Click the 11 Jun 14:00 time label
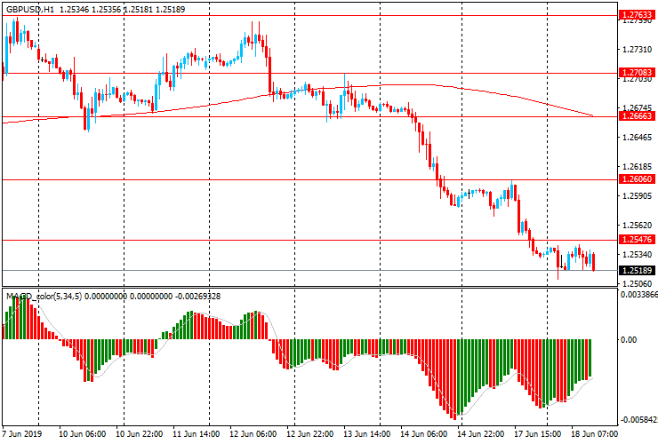The width and height of the screenshot is (658, 444). [x=196, y=433]
